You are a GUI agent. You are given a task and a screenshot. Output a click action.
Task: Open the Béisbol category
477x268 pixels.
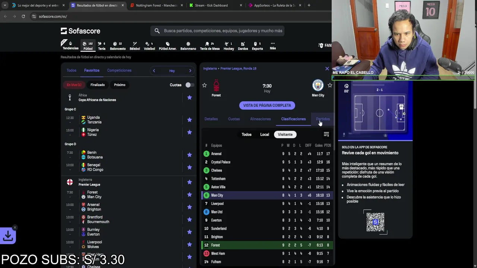(x=135, y=46)
